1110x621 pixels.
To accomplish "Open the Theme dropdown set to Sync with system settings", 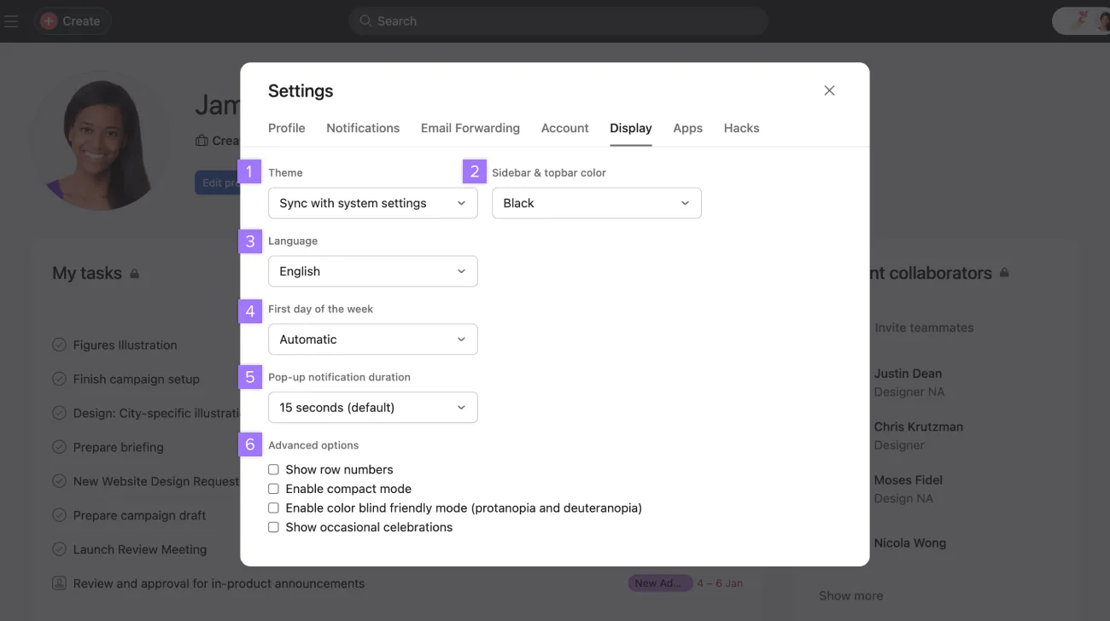I will pos(372,203).
